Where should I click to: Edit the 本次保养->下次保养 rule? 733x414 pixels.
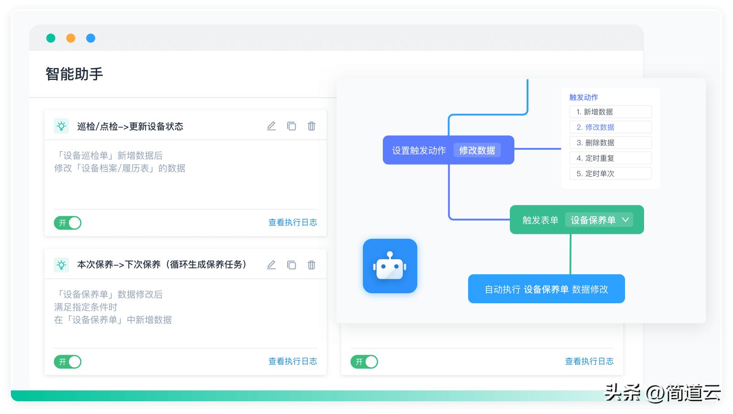pyautogui.click(x=271, y=265)
